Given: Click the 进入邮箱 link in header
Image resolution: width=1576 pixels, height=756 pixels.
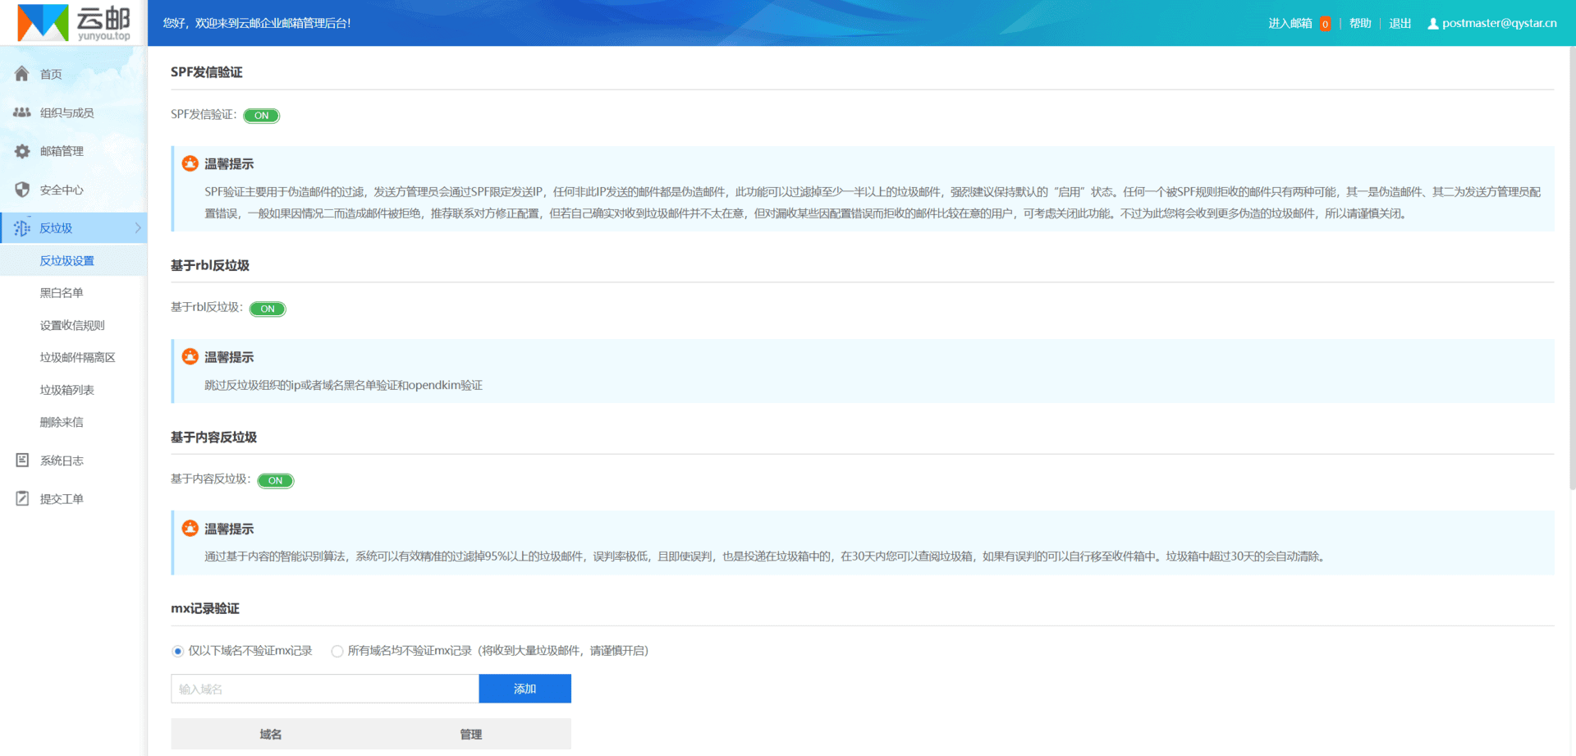Looking at the screenshot, I should tap(1290, 24).
